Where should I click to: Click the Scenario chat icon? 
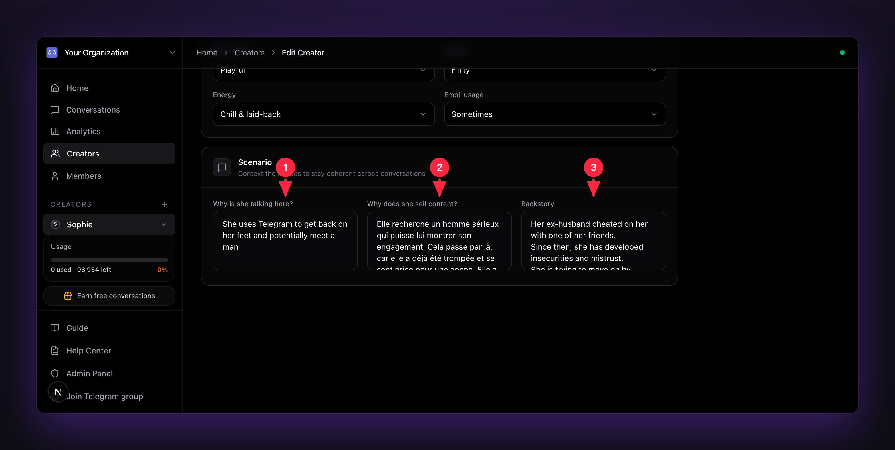(222, 168)
